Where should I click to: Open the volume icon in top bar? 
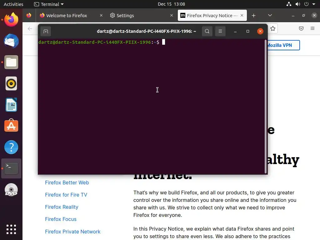(298, 4)
